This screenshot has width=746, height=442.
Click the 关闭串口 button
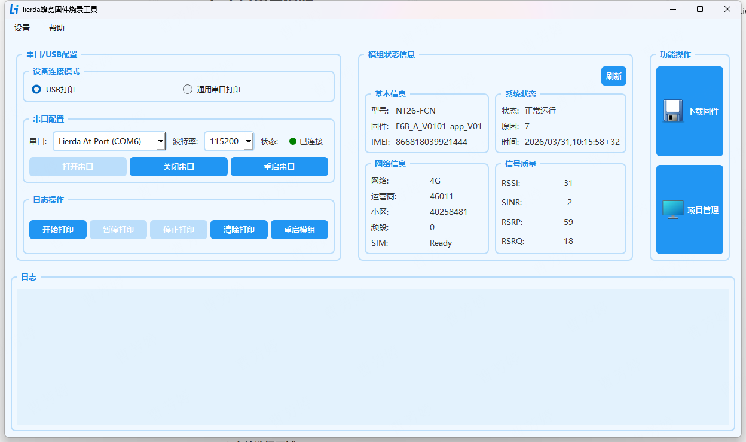coord(179,167)
